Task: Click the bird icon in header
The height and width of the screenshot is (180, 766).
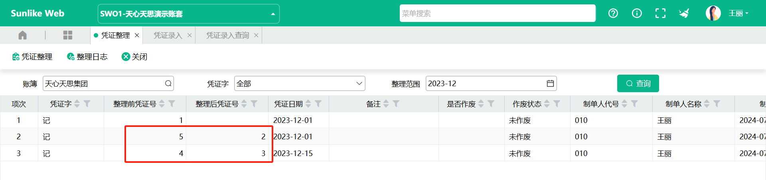Action: pyautogui.click(x=684, y=13)
